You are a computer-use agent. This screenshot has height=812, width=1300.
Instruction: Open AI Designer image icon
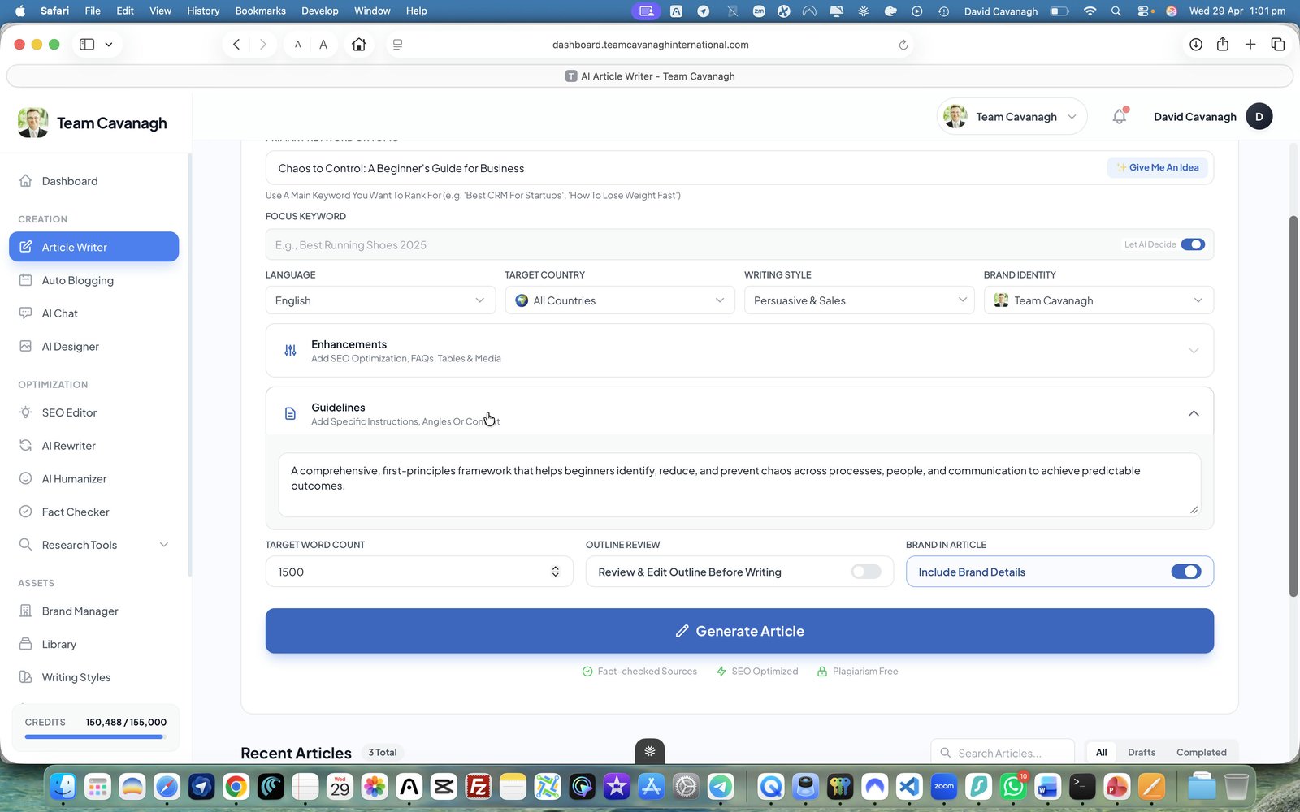coord(25,346)
